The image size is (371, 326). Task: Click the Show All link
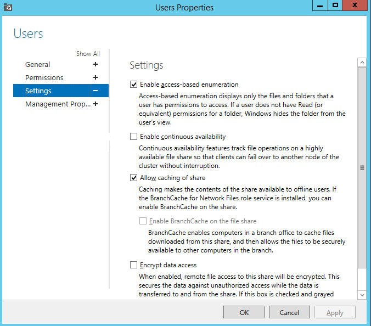[x=88, y=54]
